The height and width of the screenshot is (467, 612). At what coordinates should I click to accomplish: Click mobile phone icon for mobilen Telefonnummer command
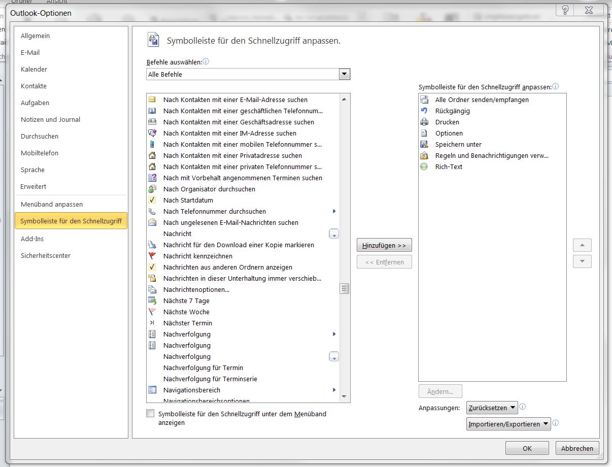[152, 144]
